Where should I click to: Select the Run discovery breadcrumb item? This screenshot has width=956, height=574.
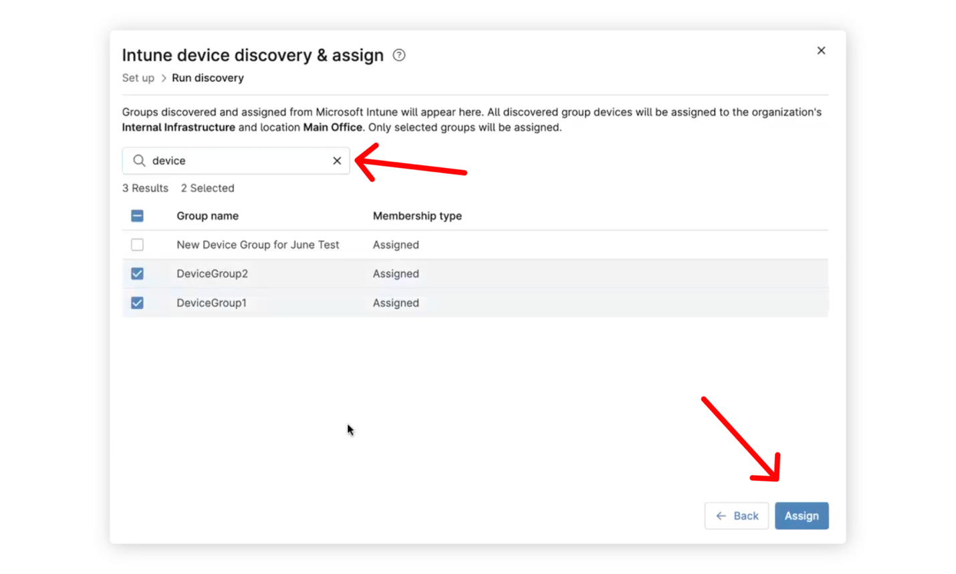[207, 78]
